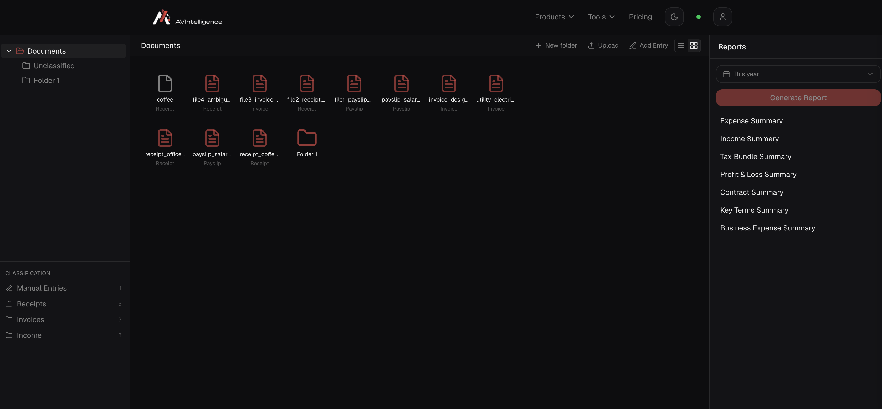Click the New folder plus icon

[538, 45]
